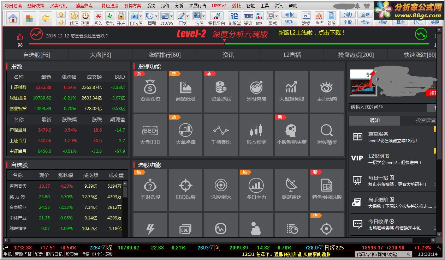Screen dimensions: 445x260
Task: Open the 短线精灵 magnifier tile
Action: tap(327, 135)
